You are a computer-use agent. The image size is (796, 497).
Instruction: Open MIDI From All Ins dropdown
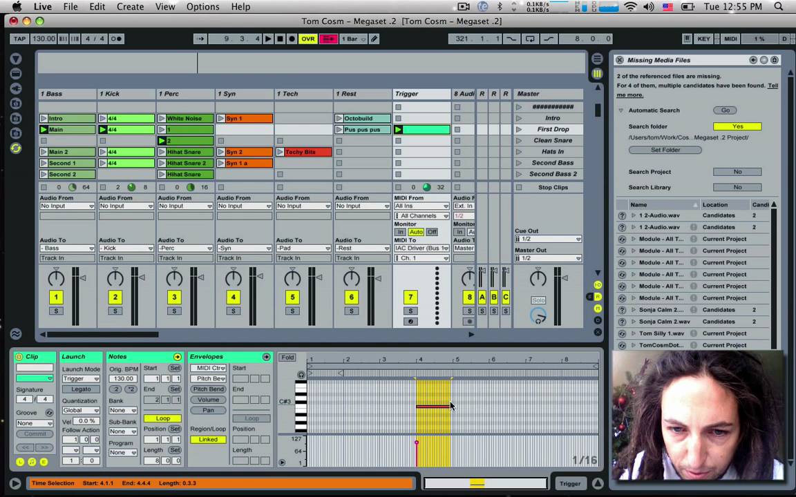click(422, 206)
